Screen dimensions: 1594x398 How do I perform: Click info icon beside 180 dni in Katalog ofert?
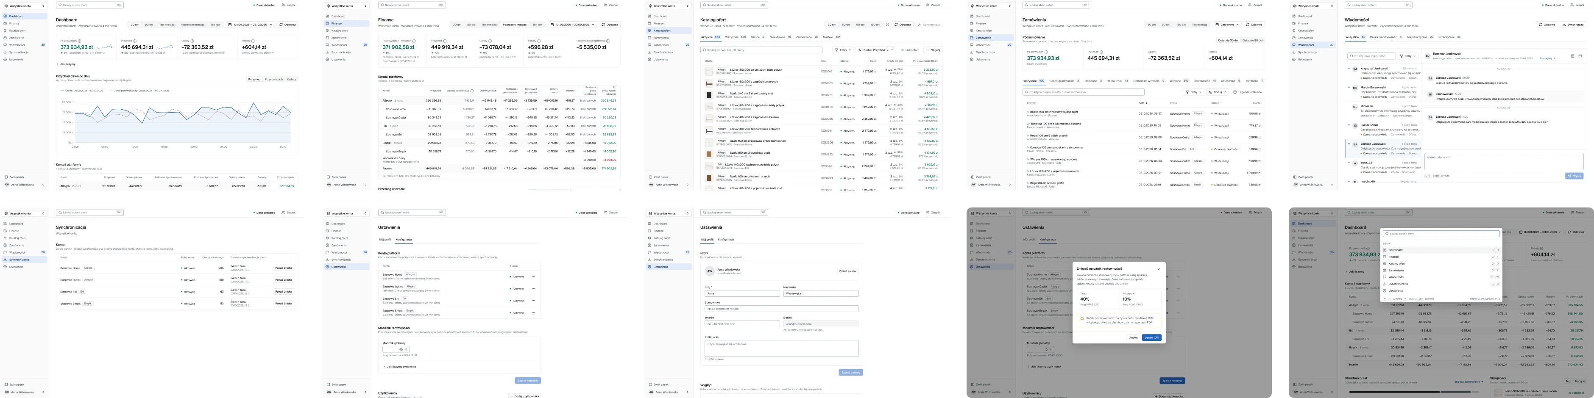pyautogui.click(x=887, y=25)
